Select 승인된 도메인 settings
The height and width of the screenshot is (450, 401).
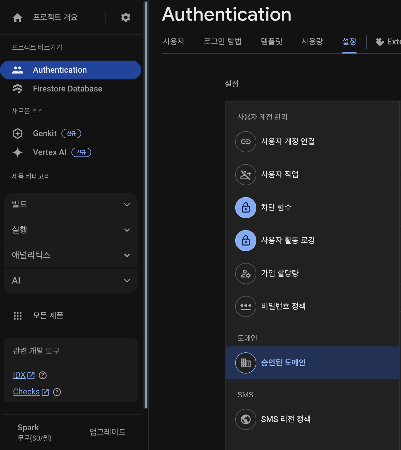coord(312,363)
